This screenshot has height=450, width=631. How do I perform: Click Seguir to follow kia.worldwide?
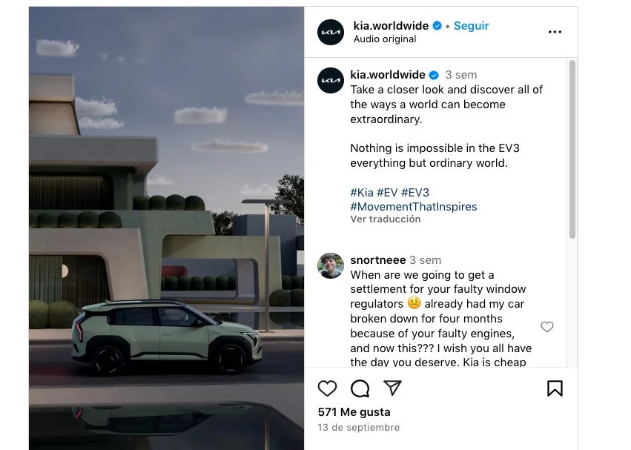[472, 26]
